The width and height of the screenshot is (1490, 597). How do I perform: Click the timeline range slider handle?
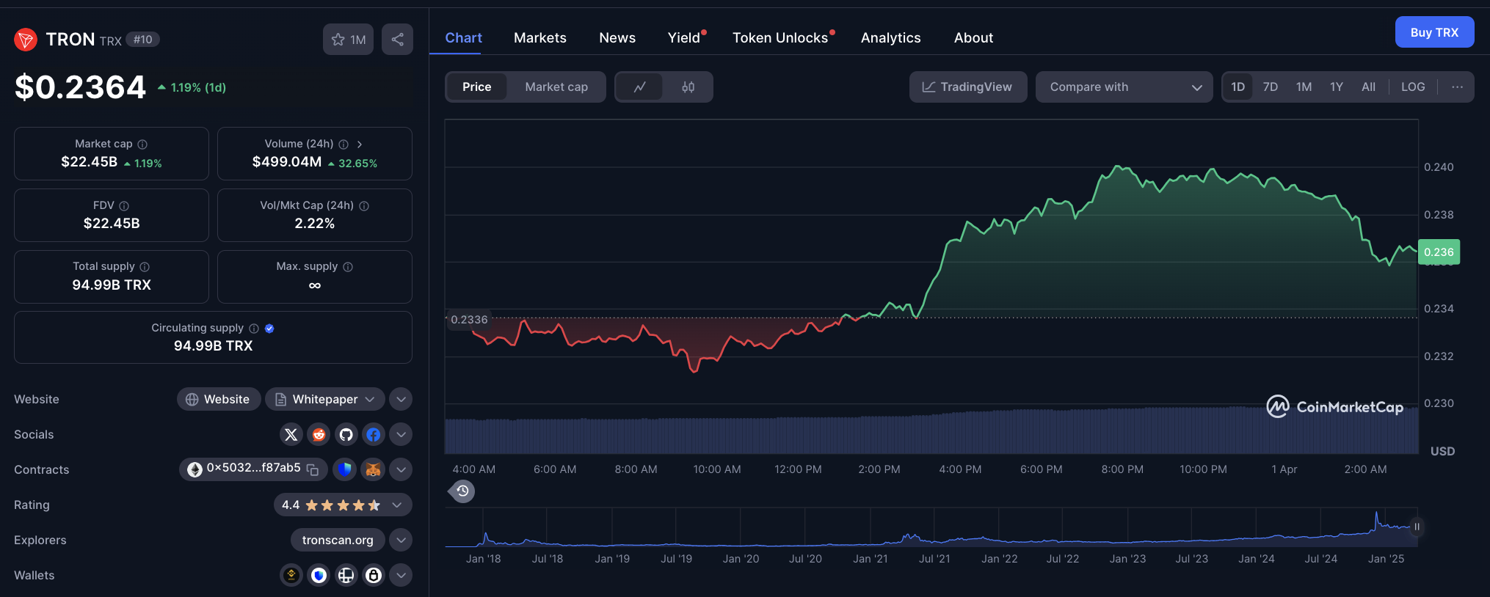pos(1417,527)
